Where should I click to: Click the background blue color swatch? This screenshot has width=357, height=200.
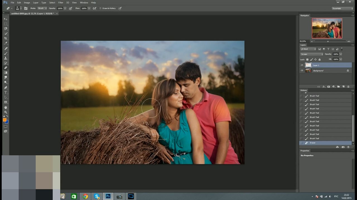pyautogui.click(x=7, y=122)
